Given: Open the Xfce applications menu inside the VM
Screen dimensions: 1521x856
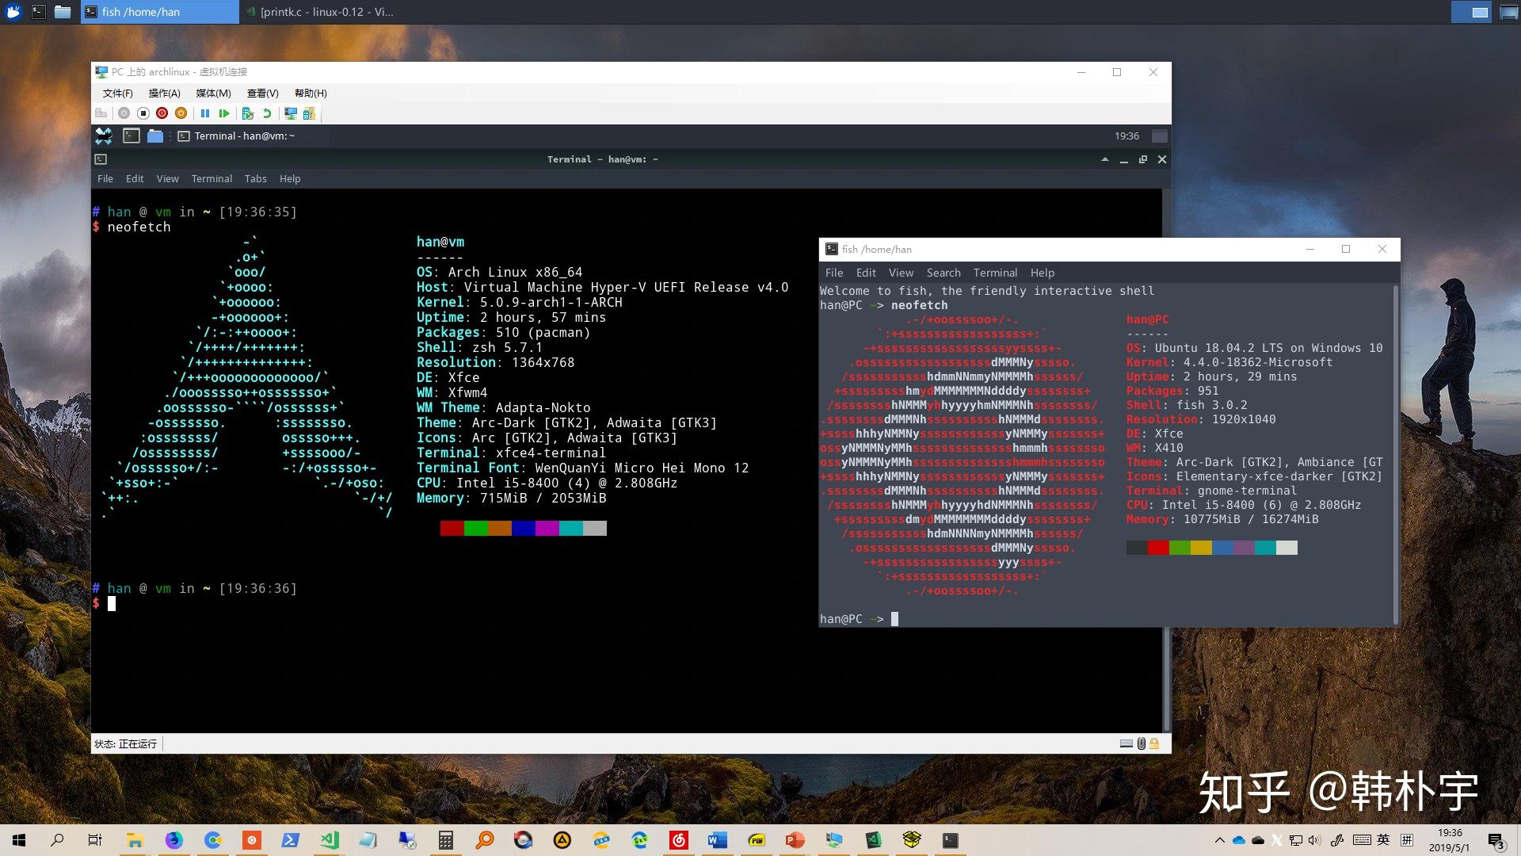Looking at the screenshot, I should point(104,136).
